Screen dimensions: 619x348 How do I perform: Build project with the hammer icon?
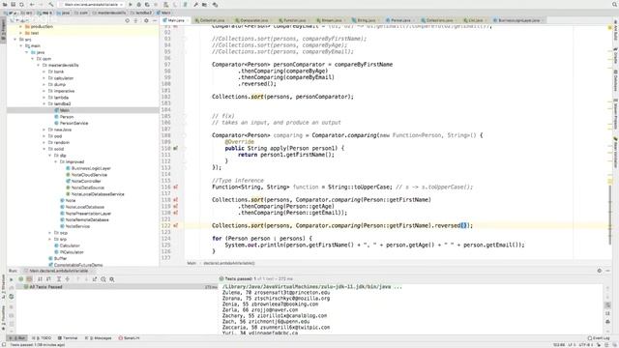[51, 4]
